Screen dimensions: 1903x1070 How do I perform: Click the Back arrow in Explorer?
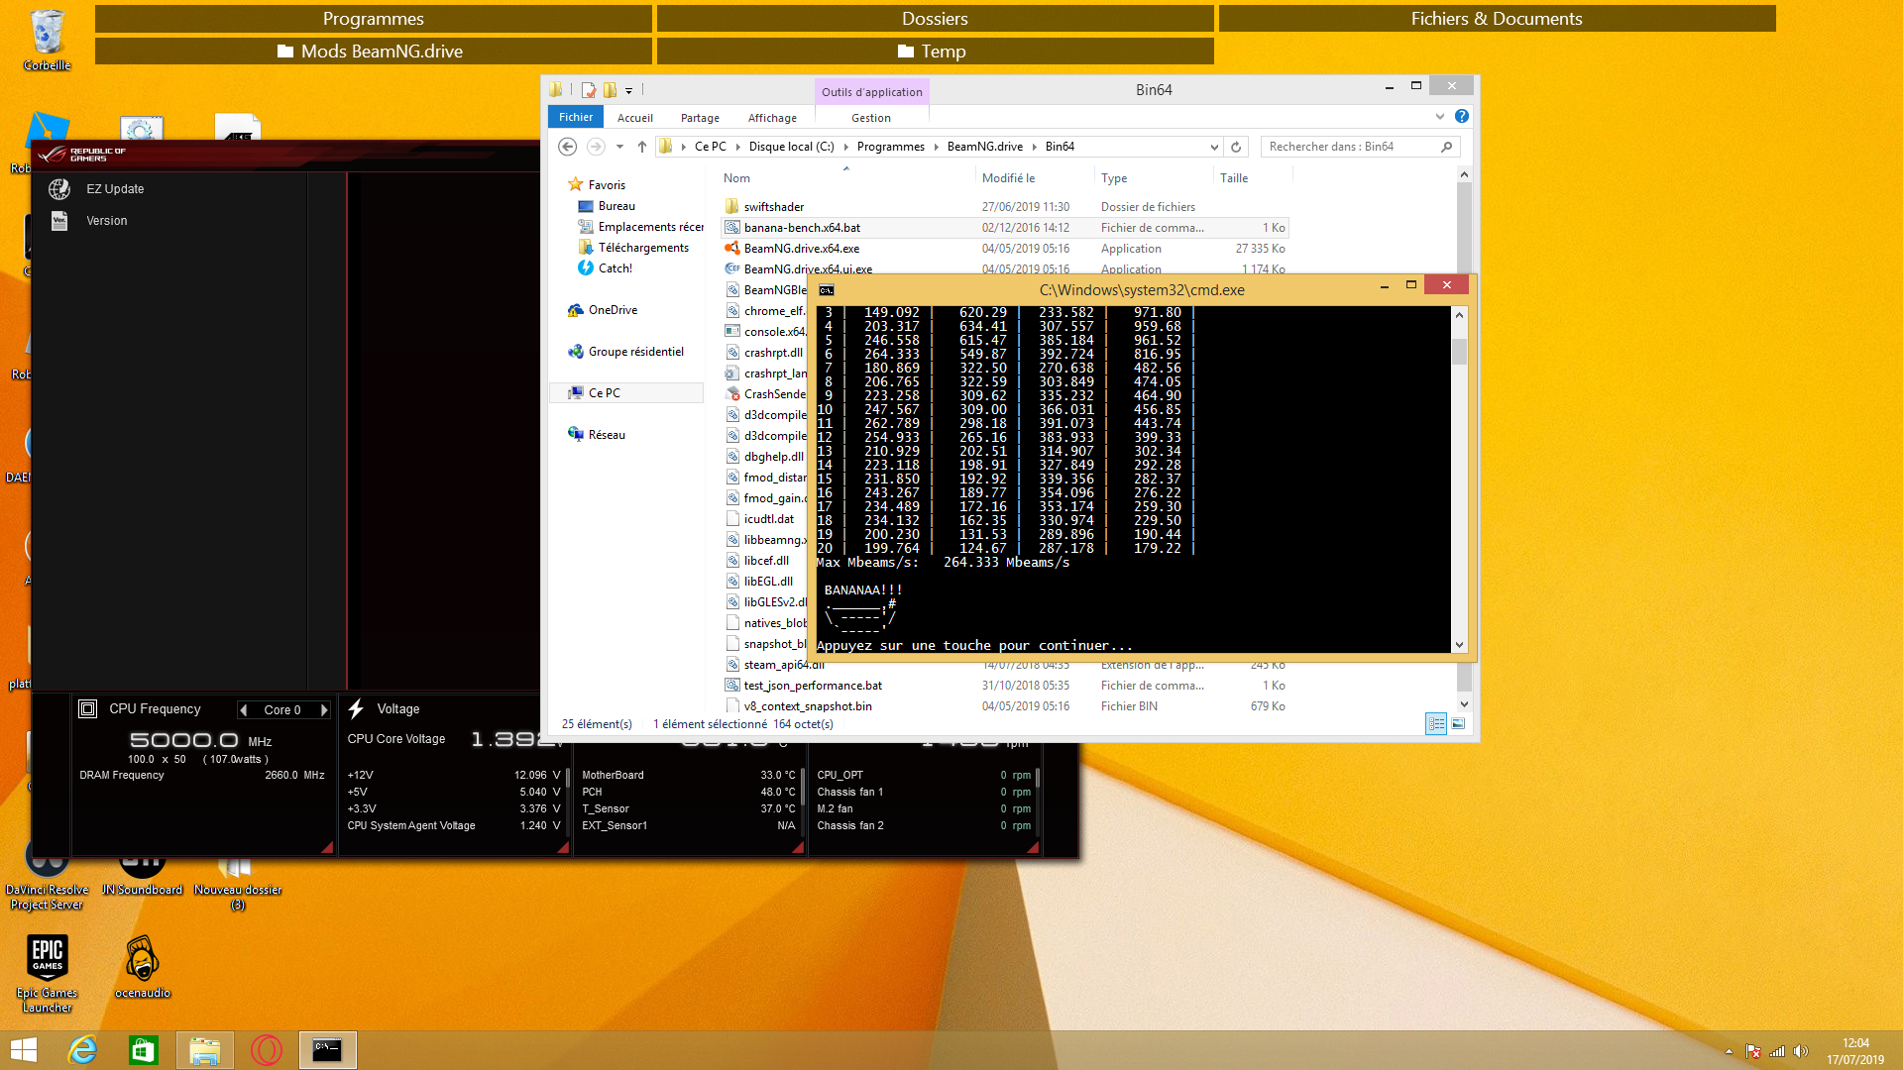tap(567, 147)
